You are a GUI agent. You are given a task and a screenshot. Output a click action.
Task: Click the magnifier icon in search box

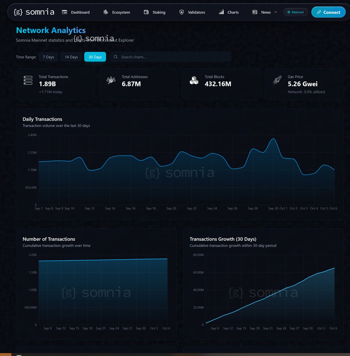(x=116, y=57)
